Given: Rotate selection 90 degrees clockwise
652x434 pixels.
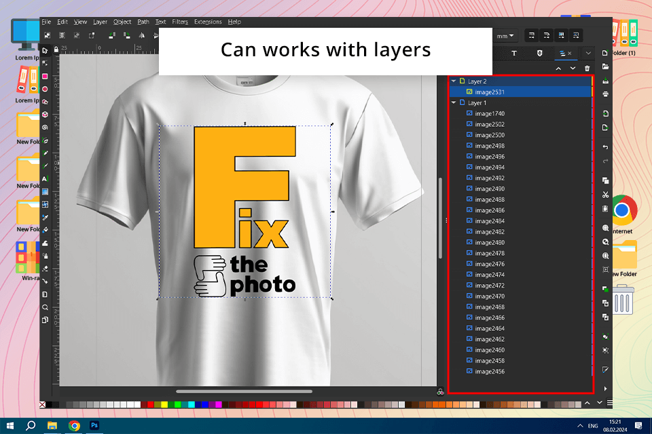Looking at the screenshot, I should pyautogui.click(x=127, y=35).
